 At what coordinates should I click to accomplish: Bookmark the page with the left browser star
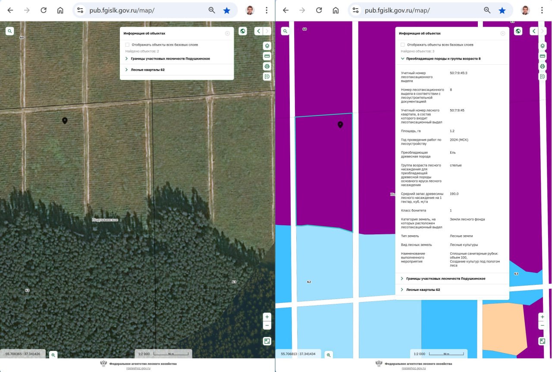(x=227, y=10)
